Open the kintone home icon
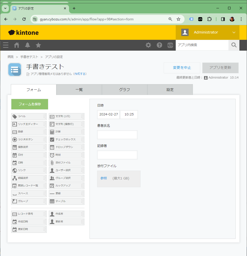 (x=17, y=45)
